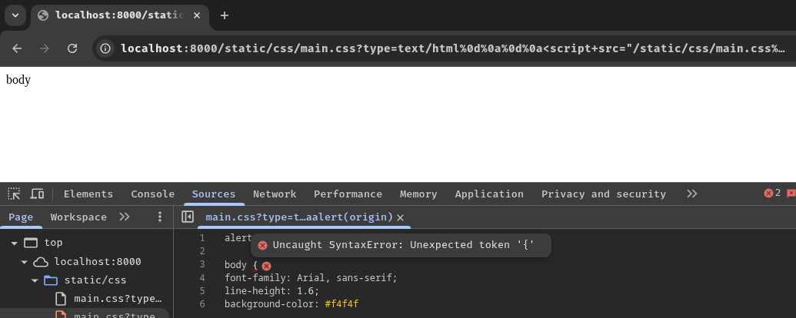Go back using the browser back arrow
The width and height of the screenshot is (796, 318).
click(17, 48)
